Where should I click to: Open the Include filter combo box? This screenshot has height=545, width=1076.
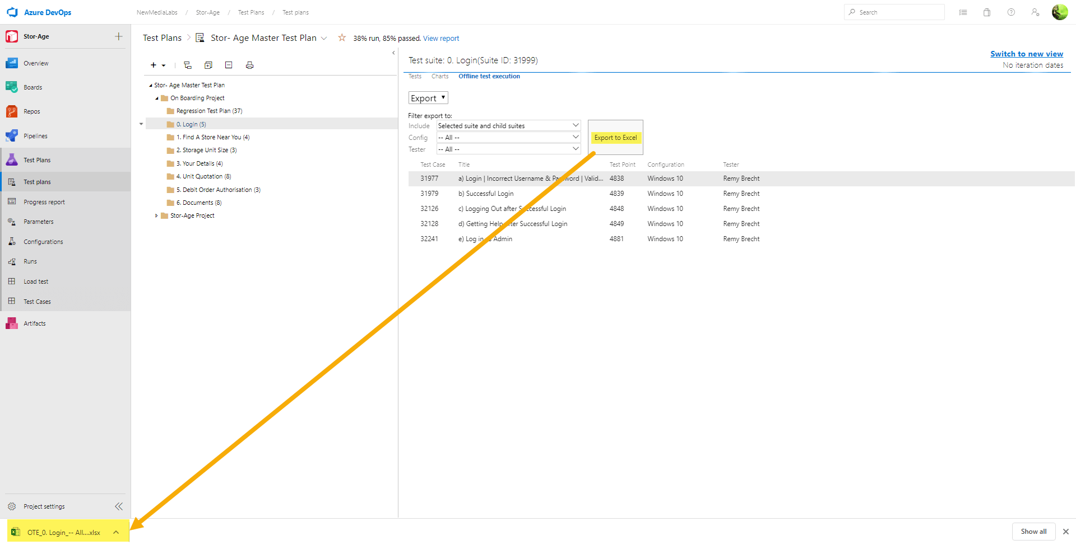508,126
